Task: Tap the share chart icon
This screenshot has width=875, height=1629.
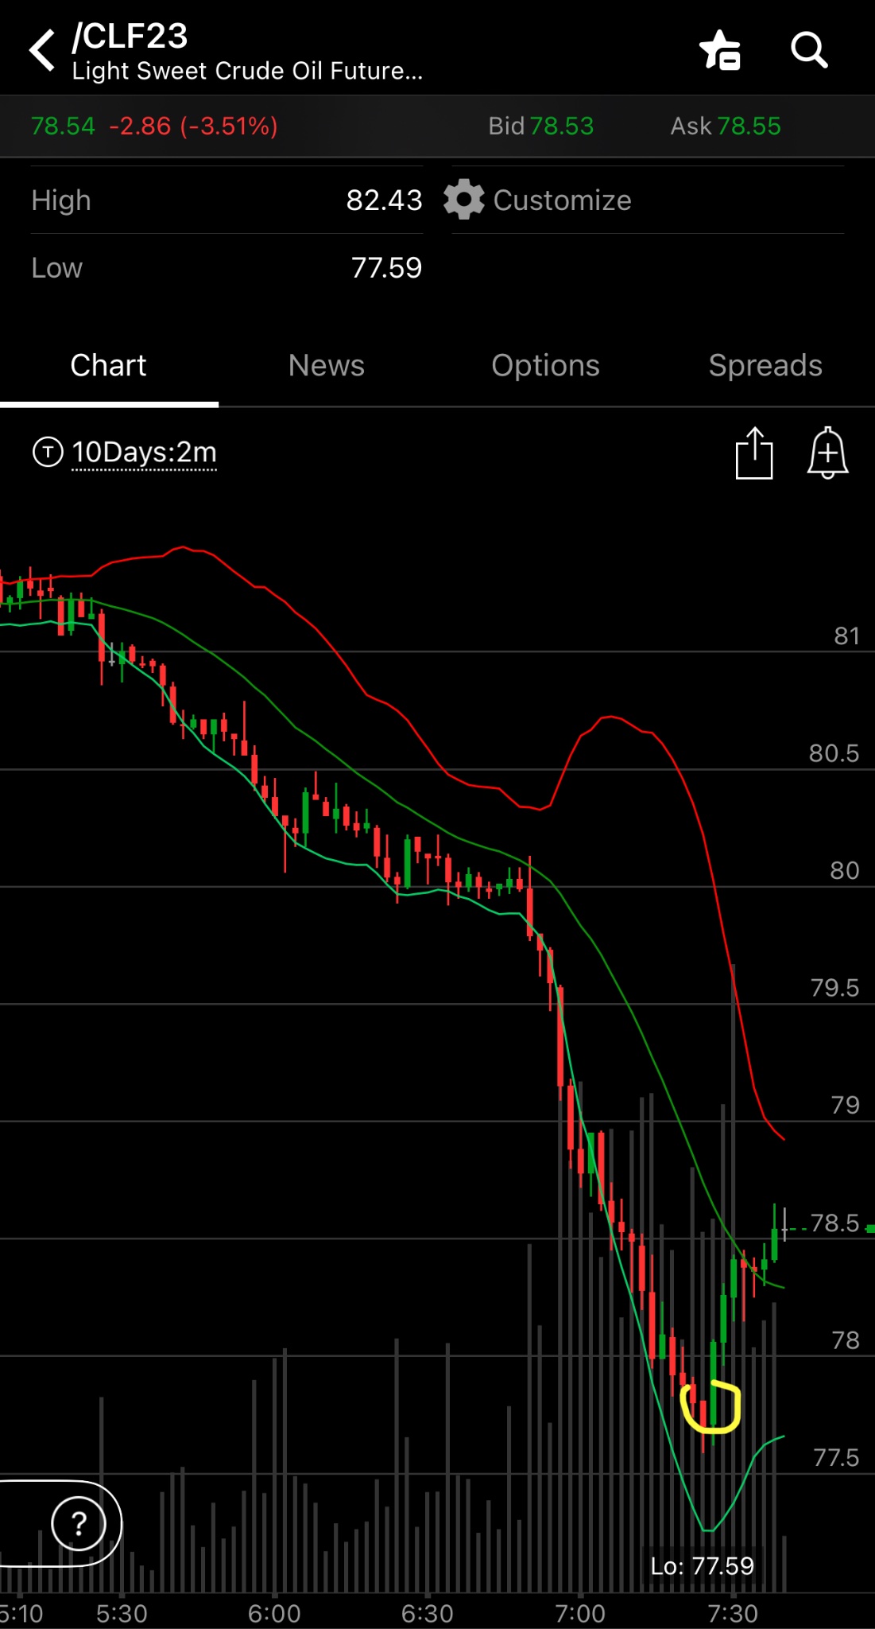Action: point(754,453)
